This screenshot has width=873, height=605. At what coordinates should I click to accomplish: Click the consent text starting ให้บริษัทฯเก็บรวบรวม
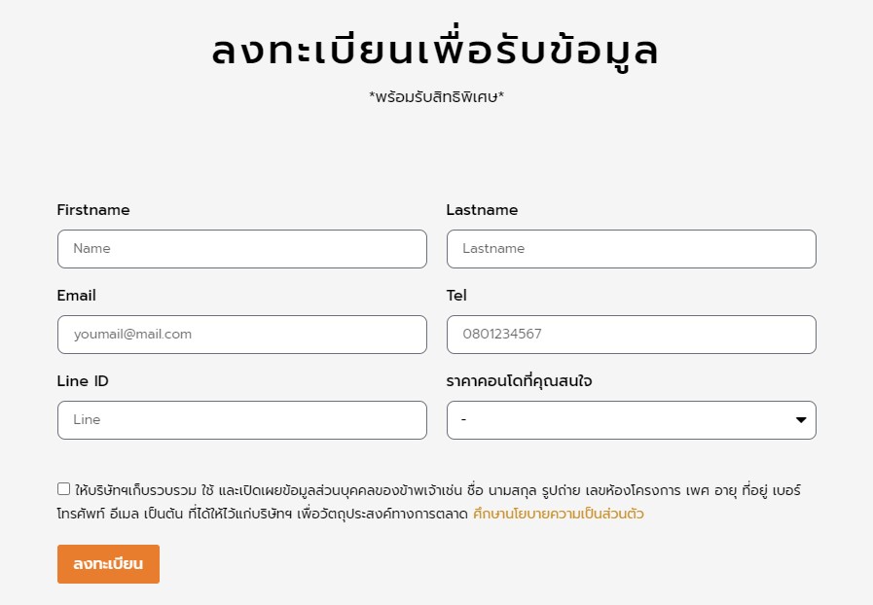[x=438, y=490]
